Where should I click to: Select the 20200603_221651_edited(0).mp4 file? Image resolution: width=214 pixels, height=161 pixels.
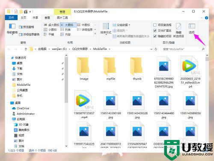click(190, 72)
